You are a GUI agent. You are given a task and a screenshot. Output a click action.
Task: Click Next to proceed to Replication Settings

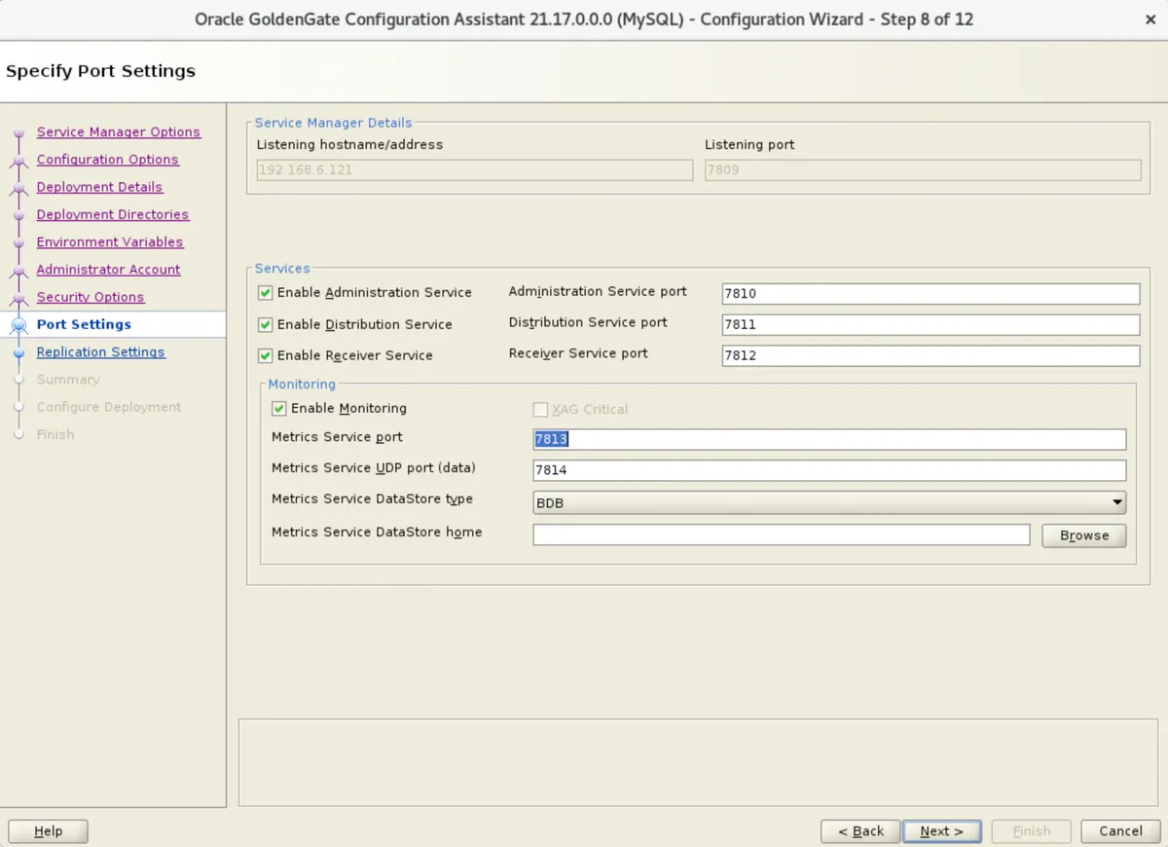coord(940,830)
